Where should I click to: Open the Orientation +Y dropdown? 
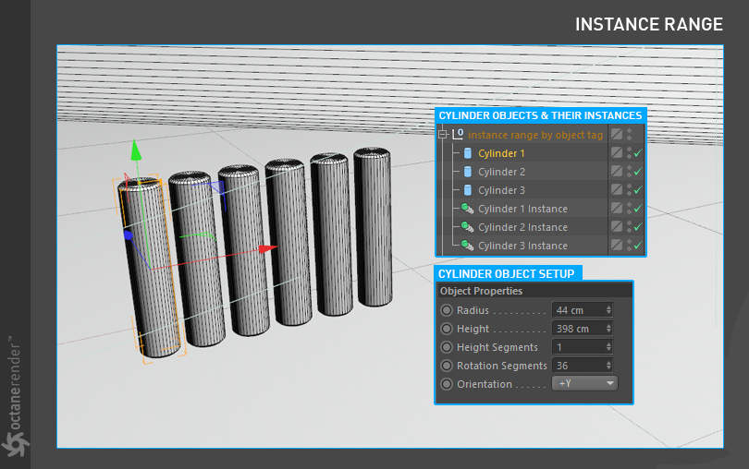(x=584, y=383)
